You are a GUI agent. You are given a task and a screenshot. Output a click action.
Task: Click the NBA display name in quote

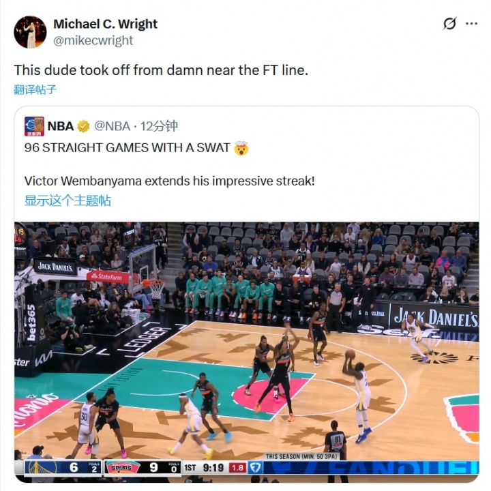point(61,126)
